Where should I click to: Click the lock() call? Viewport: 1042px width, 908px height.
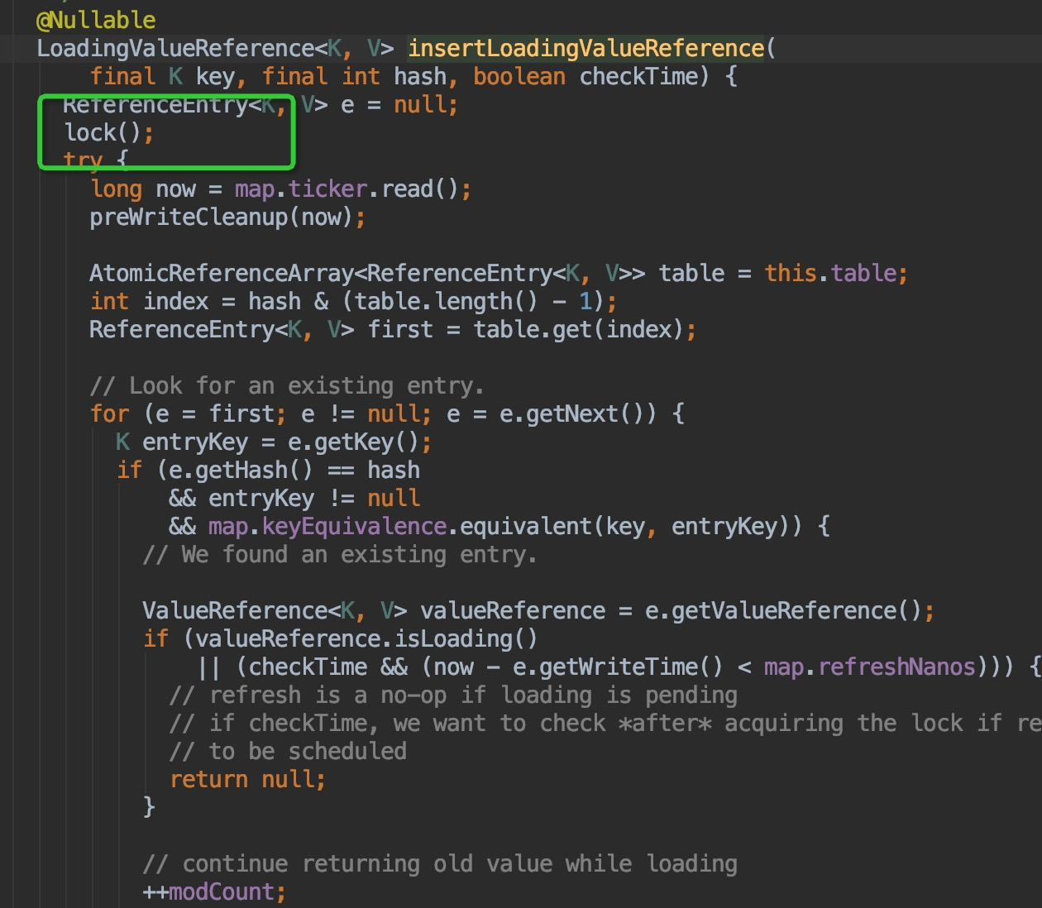point(103,132)
